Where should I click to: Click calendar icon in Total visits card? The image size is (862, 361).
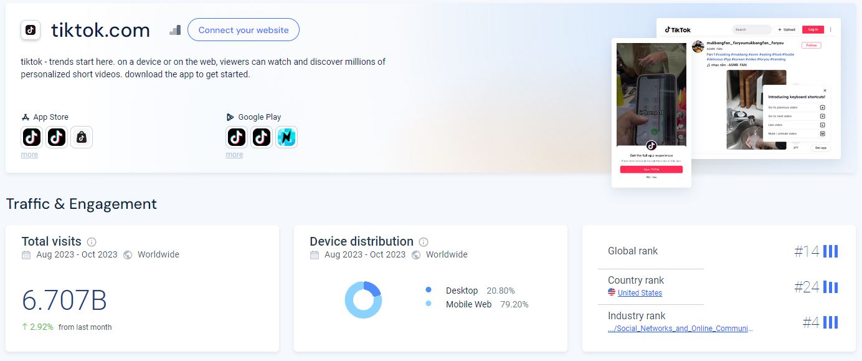[x=26, y=255]
